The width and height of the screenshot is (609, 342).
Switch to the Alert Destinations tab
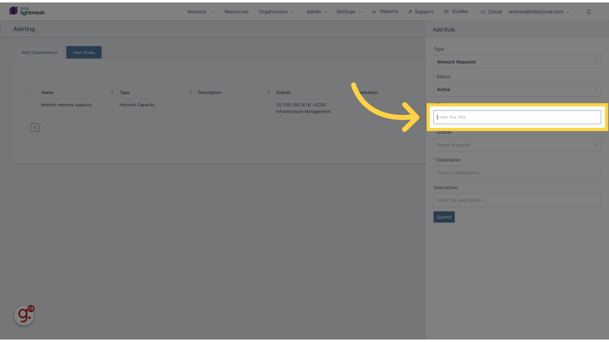point(39,52)
